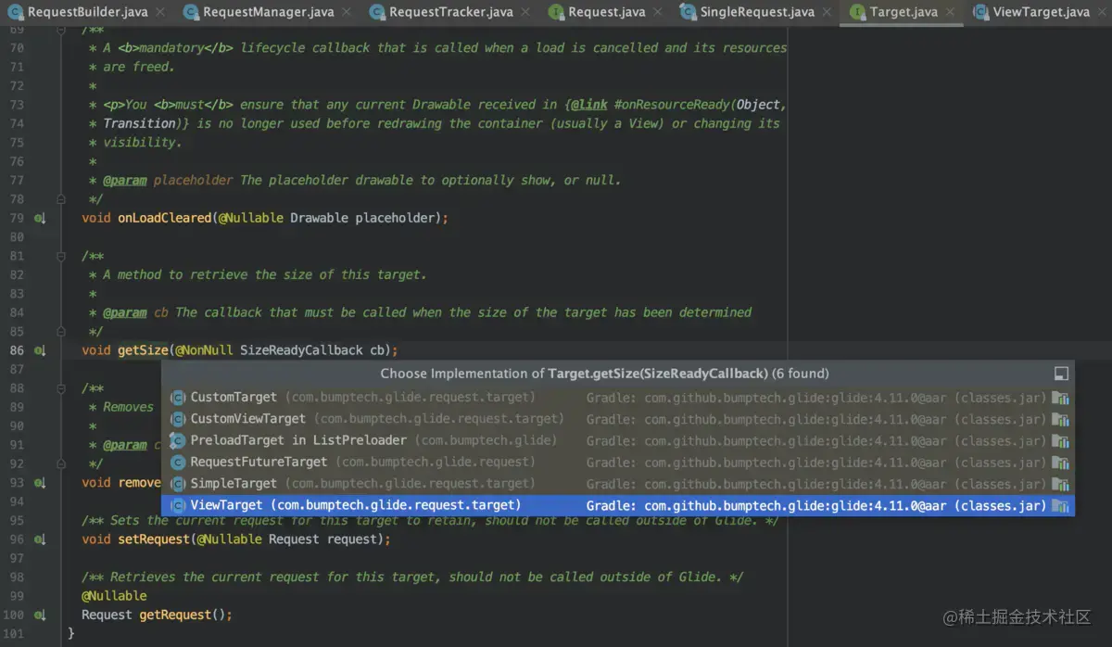Switch to the SingleRequest.java tab
The height and width of the screenshot is (647, 1112).
756,12
